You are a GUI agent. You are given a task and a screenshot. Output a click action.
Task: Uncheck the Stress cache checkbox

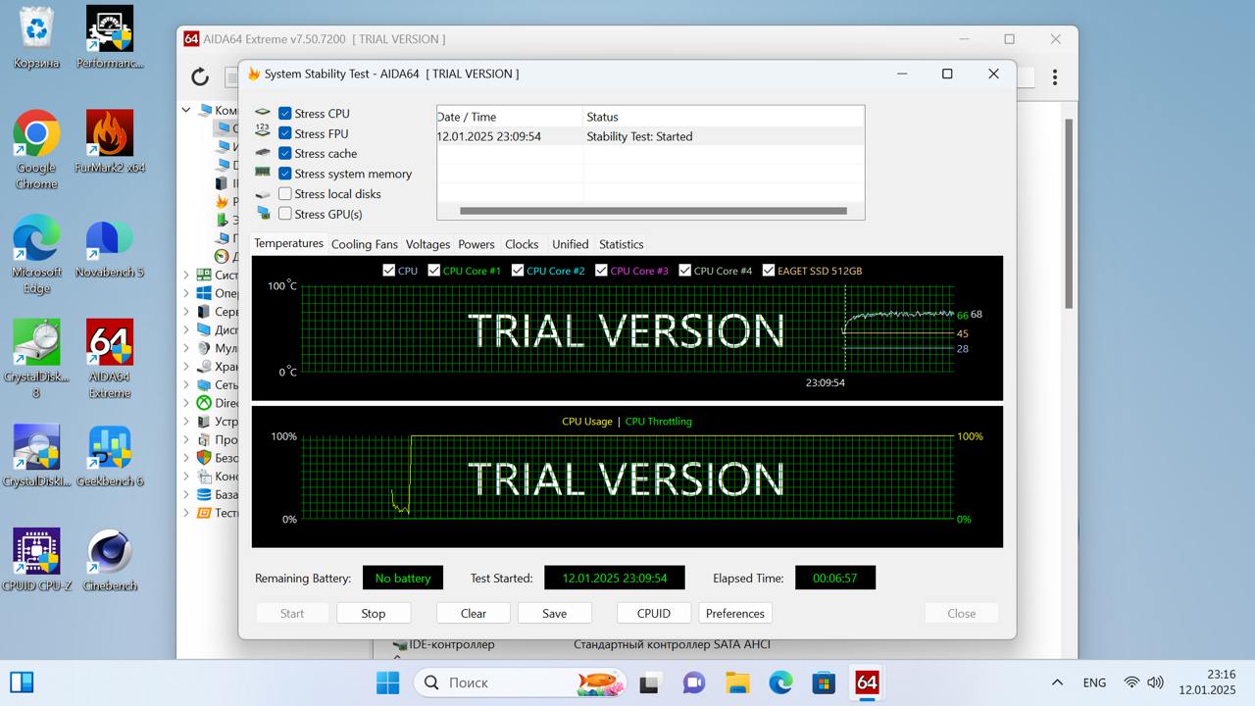285,154
